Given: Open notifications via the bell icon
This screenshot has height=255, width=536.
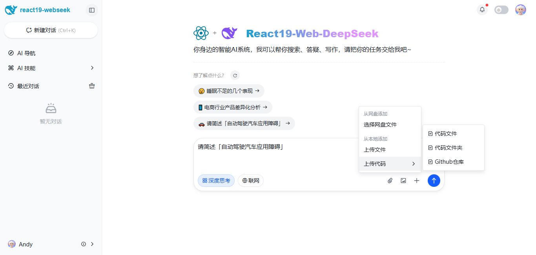Looking at the screenshot, I should (482, 10).
